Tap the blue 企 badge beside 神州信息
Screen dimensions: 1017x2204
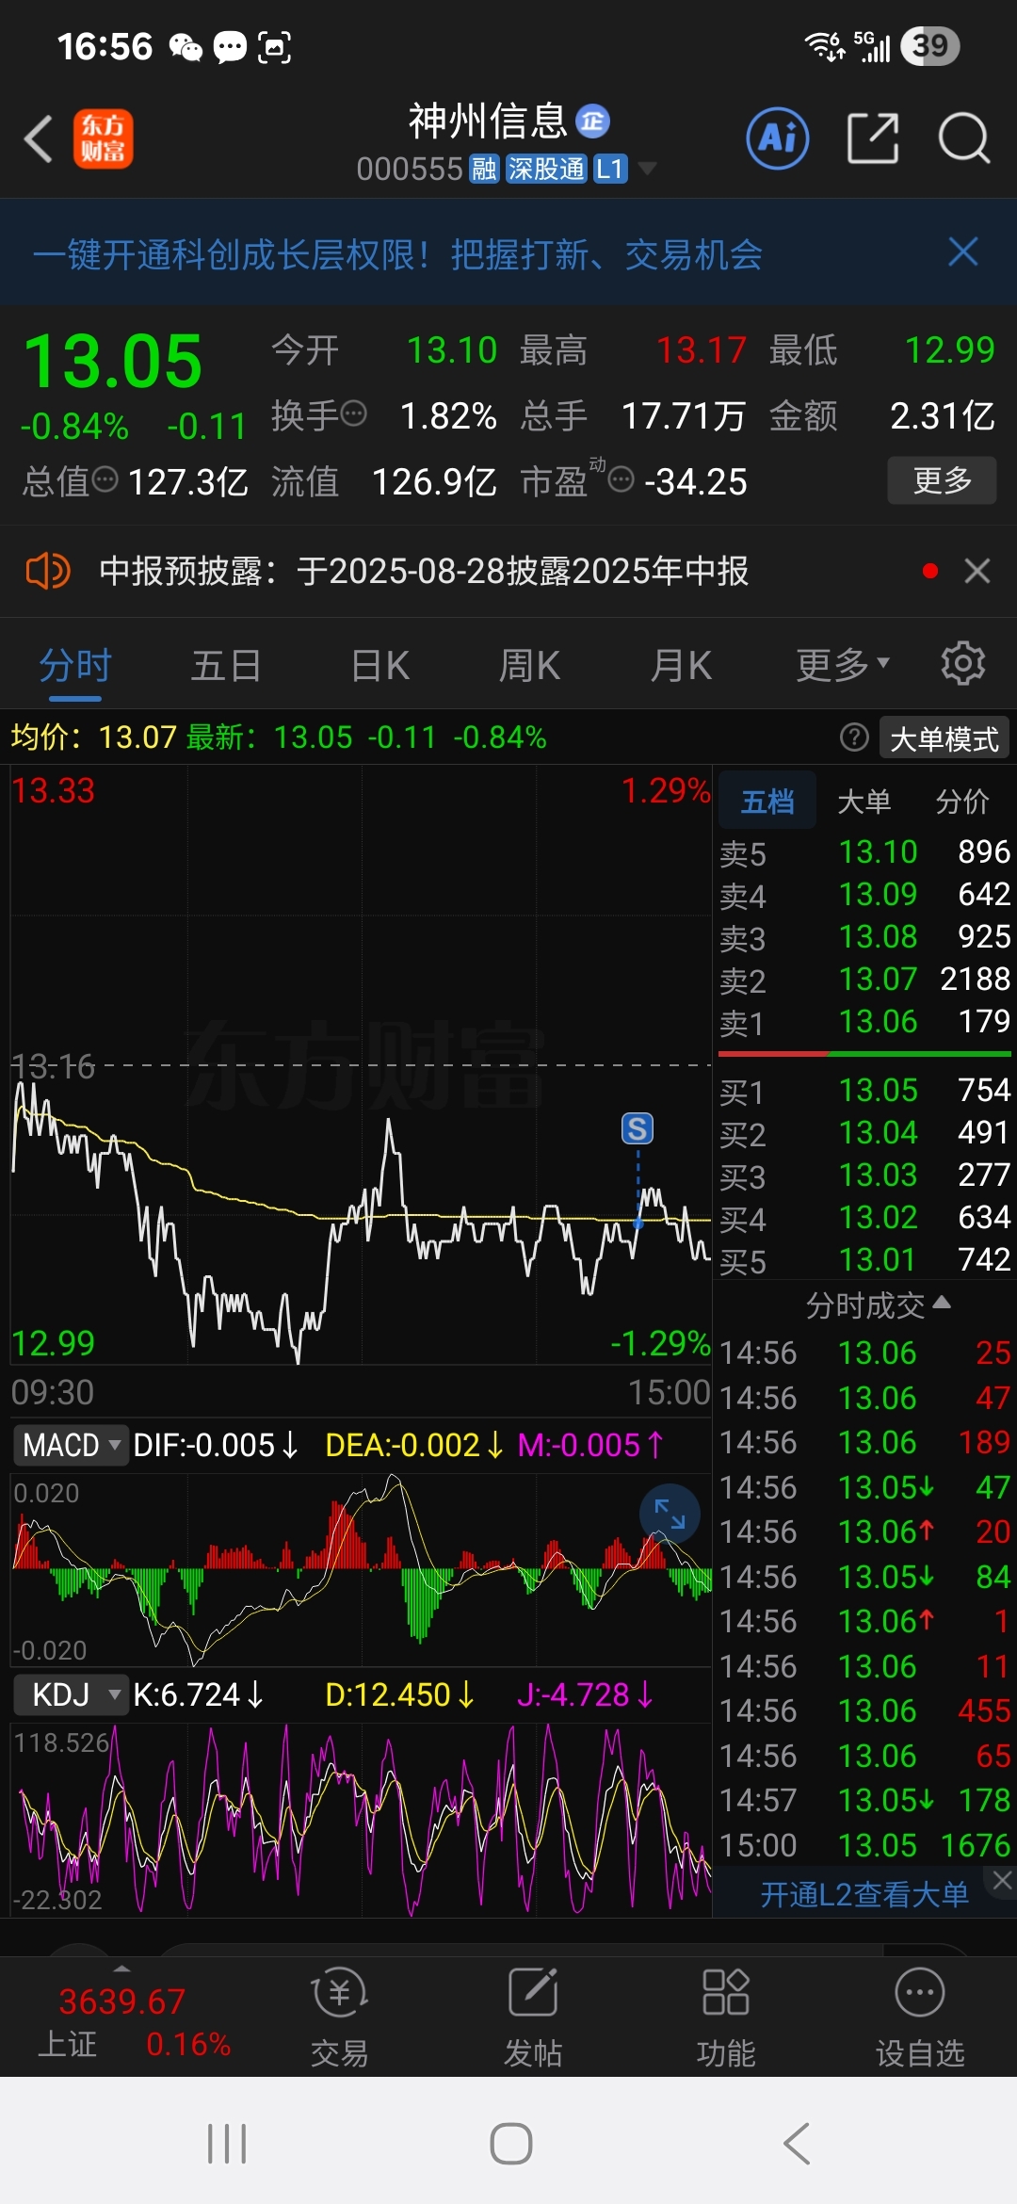click(x=592, y=121)
